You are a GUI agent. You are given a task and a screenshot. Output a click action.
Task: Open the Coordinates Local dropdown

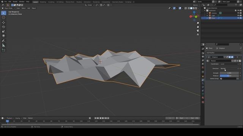click(229, 64)
